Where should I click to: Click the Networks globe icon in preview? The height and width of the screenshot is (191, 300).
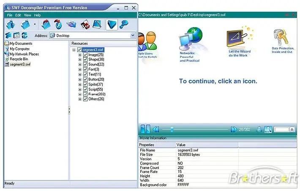[x=191, y=38]
